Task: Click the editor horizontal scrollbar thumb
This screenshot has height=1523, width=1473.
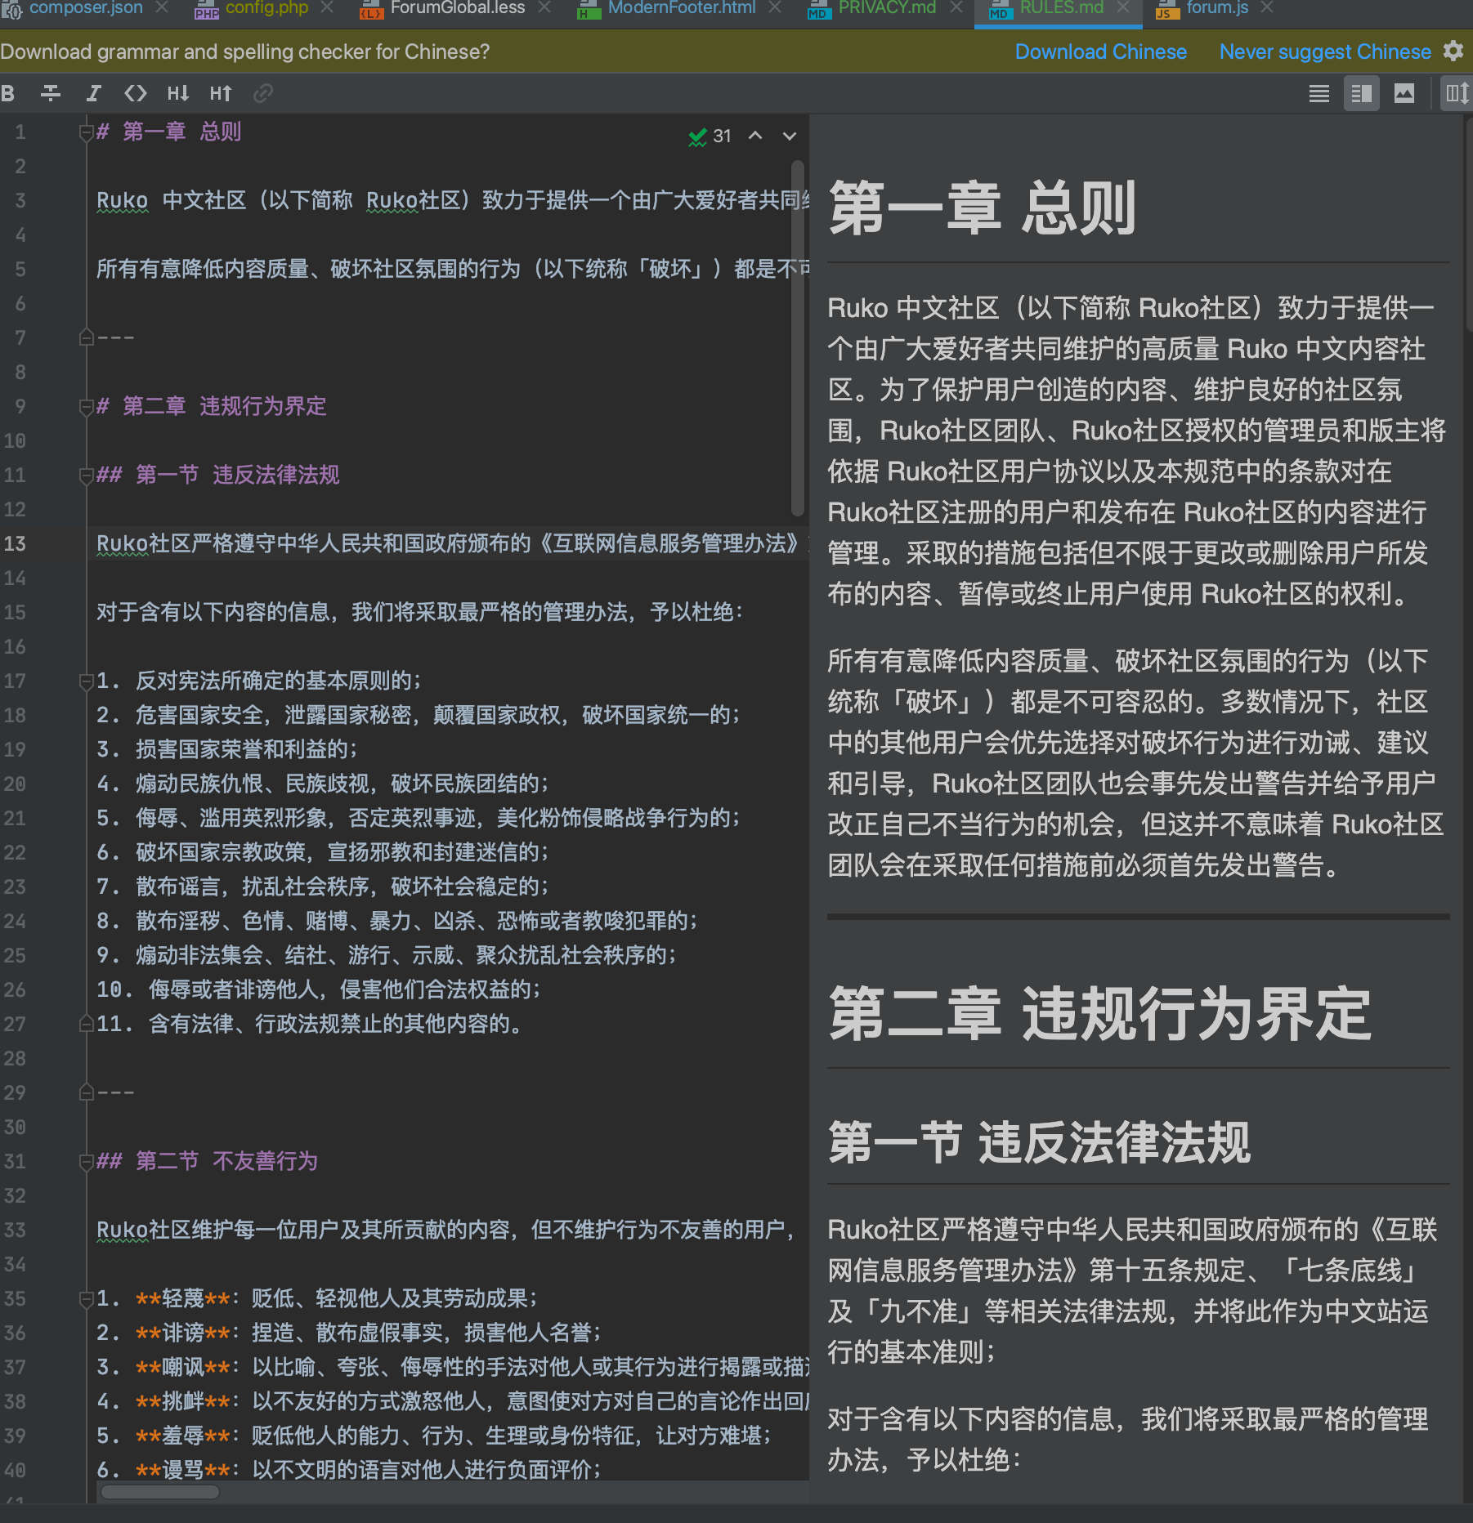Action: 160,1492
